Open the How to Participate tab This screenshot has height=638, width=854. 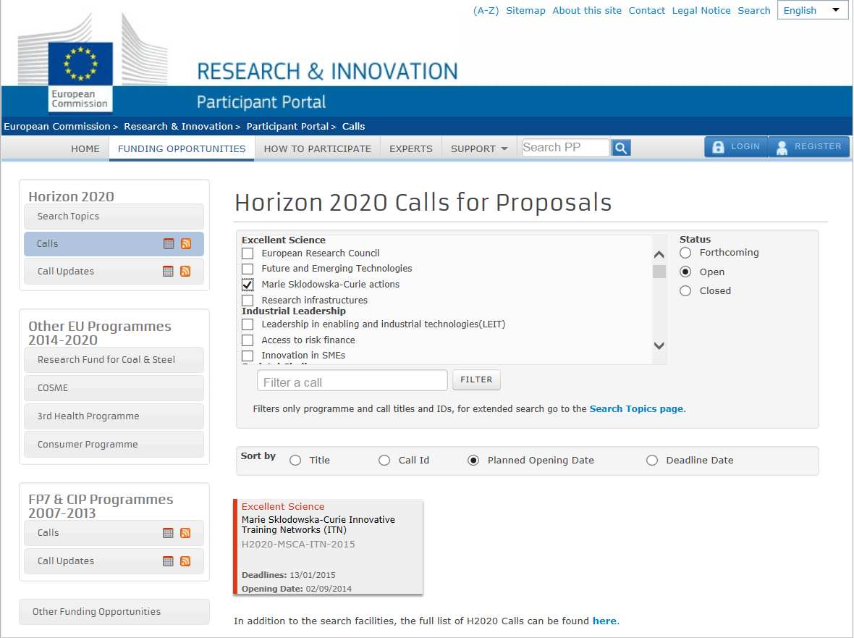318,148
